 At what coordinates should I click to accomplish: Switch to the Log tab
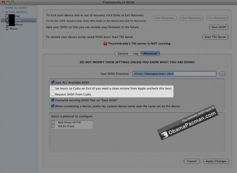point(136,53)
